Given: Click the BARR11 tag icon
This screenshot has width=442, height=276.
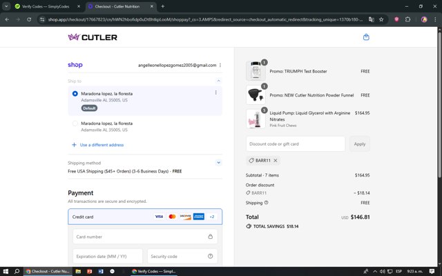Looking at the screenshot, I should pyautogui.click(x=251, y=160).
